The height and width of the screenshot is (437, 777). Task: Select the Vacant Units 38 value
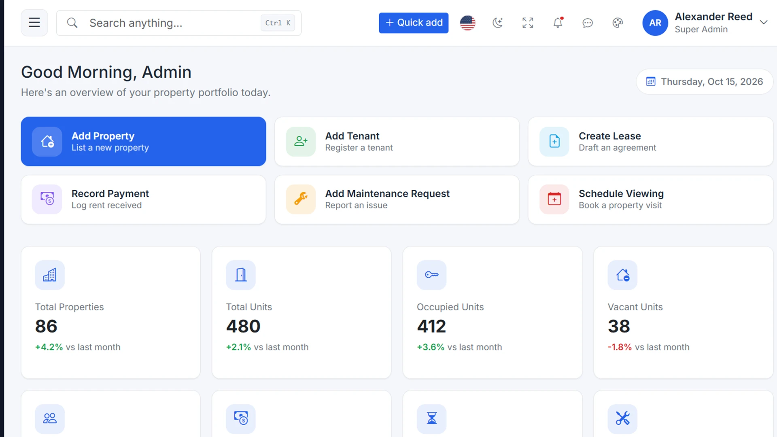click(x=619, y=326)
